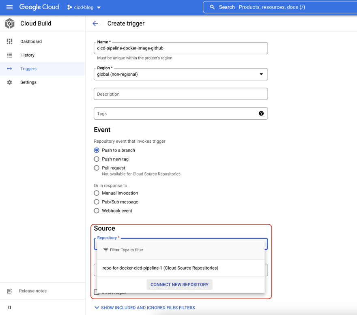The image size is (357, 315).
Task: Go back from Create trigger
Action: (95, 24)
